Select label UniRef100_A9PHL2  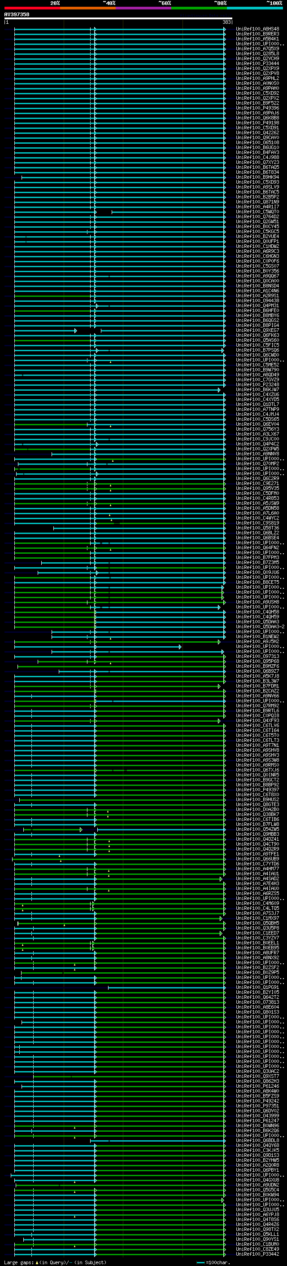point(257,78)
